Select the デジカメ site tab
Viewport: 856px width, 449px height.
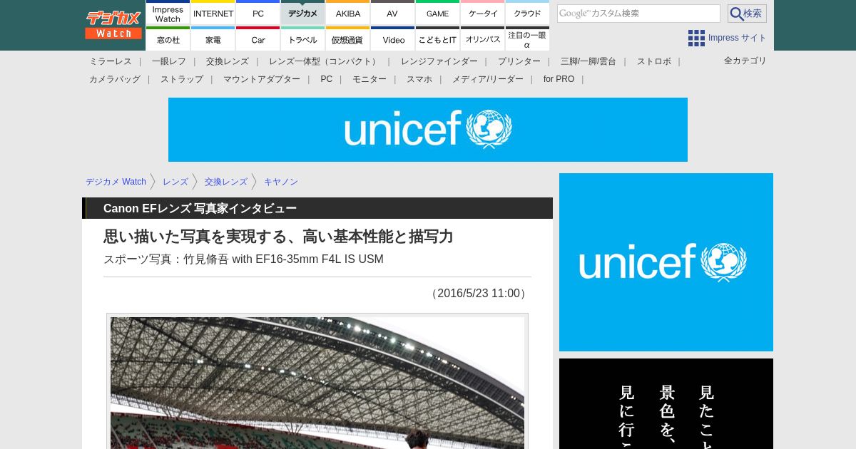pos(303,14)
